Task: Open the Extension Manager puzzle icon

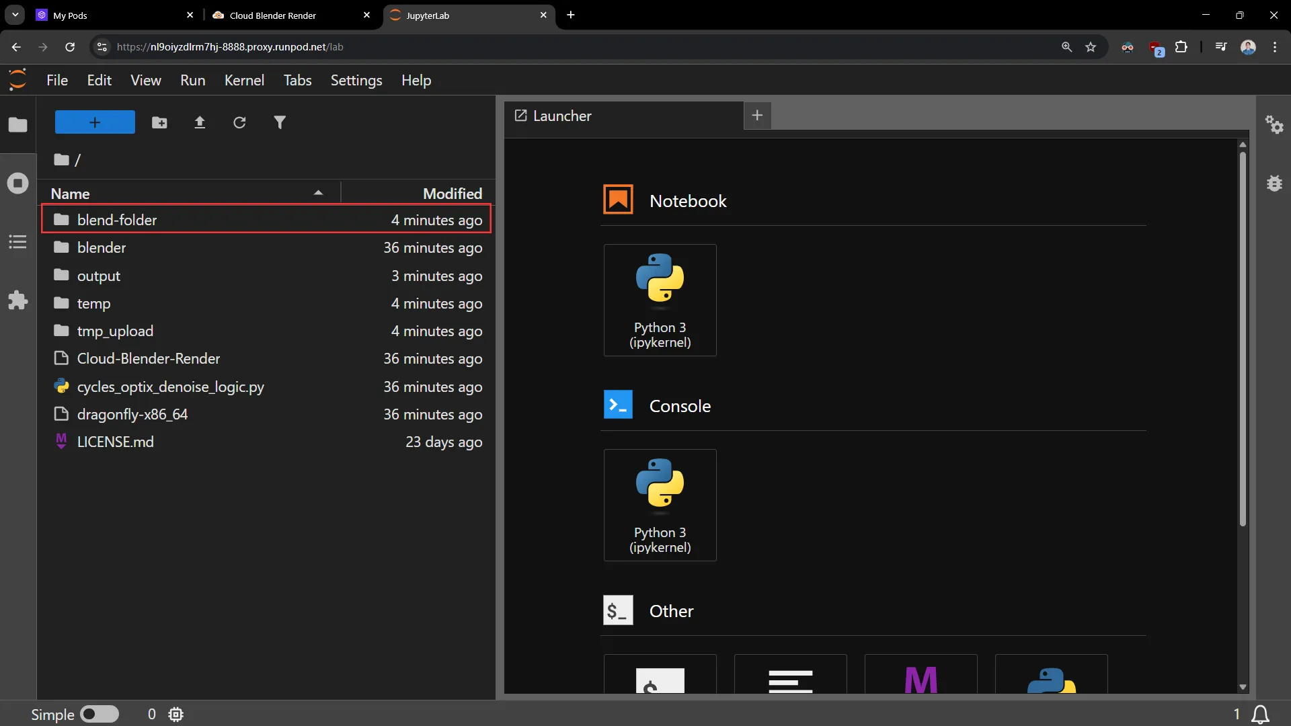Action: pyautogui.click(x=18, y=300)
